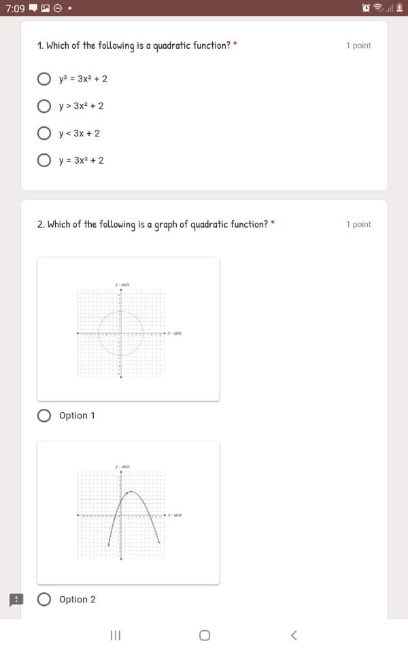Tap the alarm clock icon in the status bar

pyautogui.click(x=366, y=6)
